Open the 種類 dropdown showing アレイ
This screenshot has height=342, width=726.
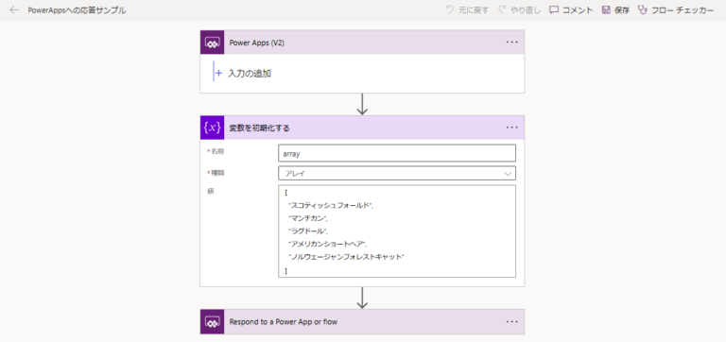[x=397, y=174]
